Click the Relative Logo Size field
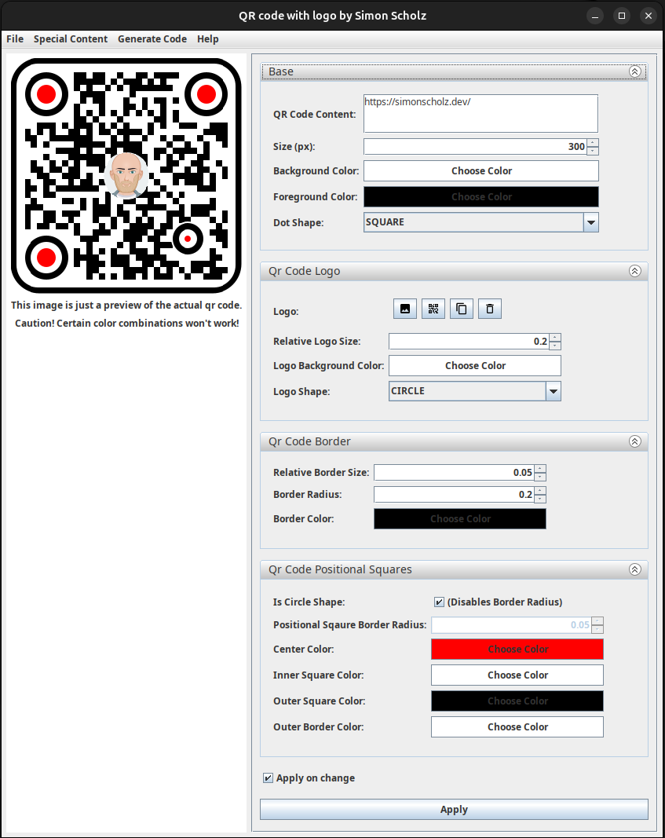Viewport: 665px width, 838px height. click(469, 342)
